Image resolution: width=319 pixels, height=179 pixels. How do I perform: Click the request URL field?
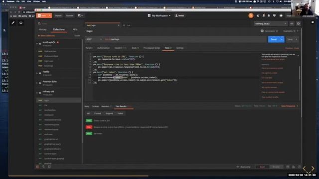185,39
